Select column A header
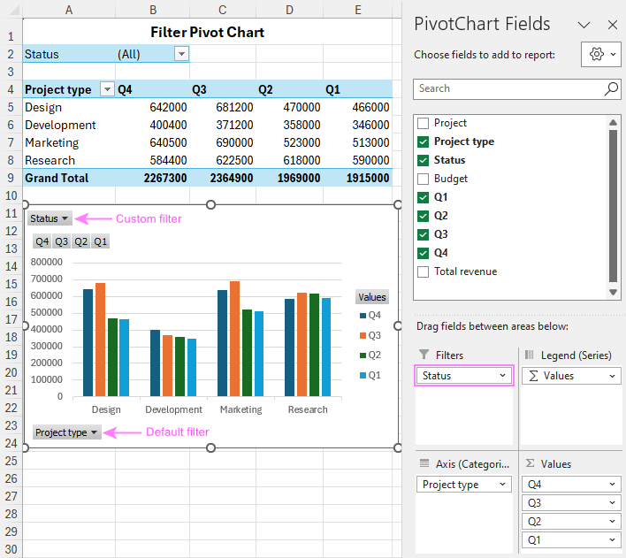This screenshot has width=626, height=558. pos(69,10)
